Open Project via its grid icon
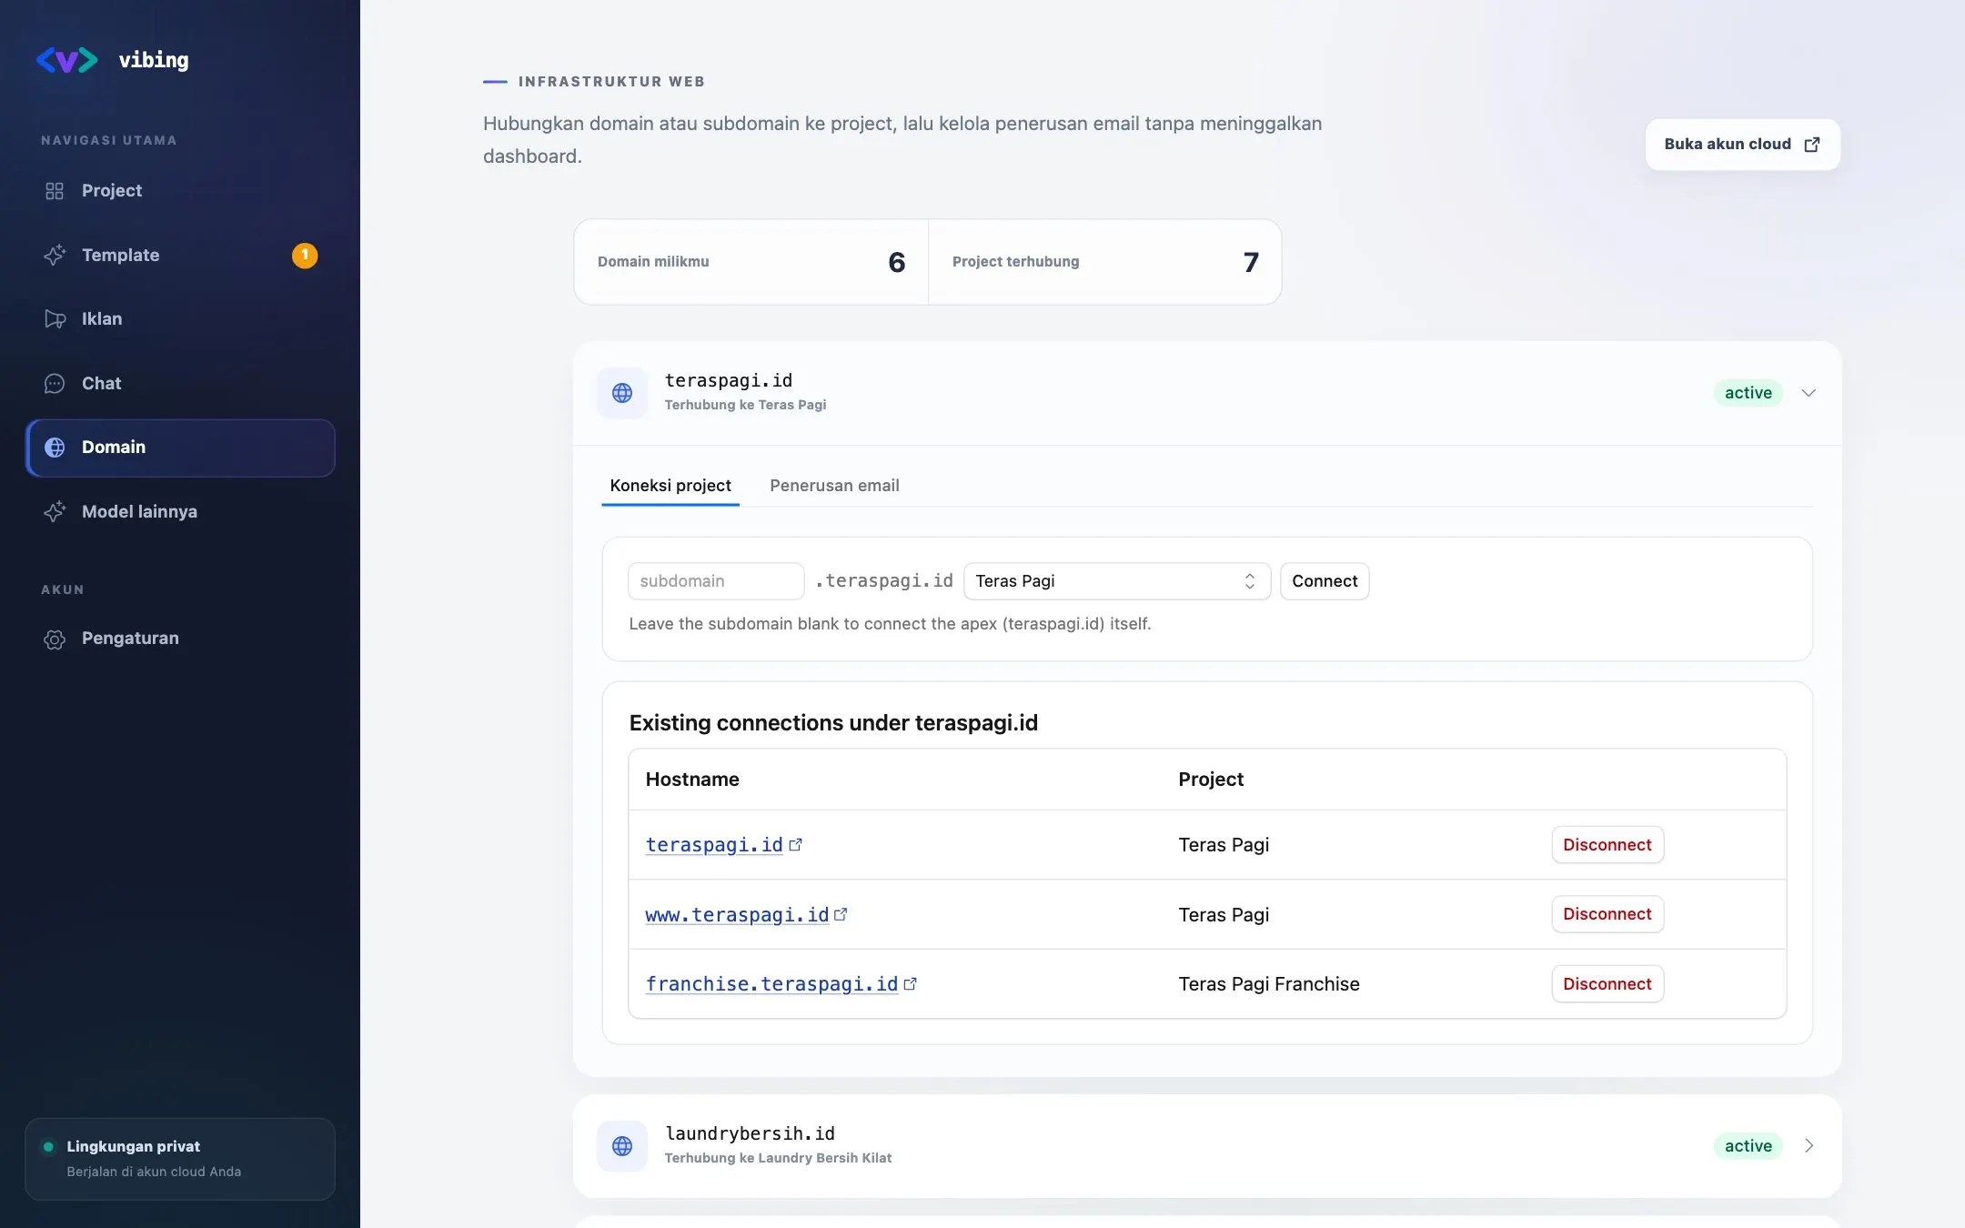The image size is (1965, 1228). (55, 191)
